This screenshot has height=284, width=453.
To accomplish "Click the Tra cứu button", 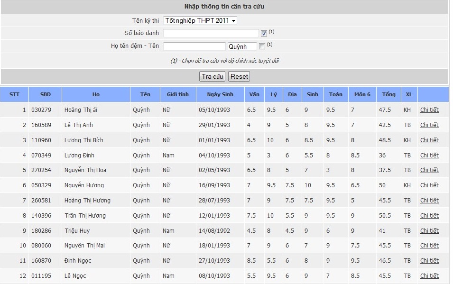I will 212,76.
